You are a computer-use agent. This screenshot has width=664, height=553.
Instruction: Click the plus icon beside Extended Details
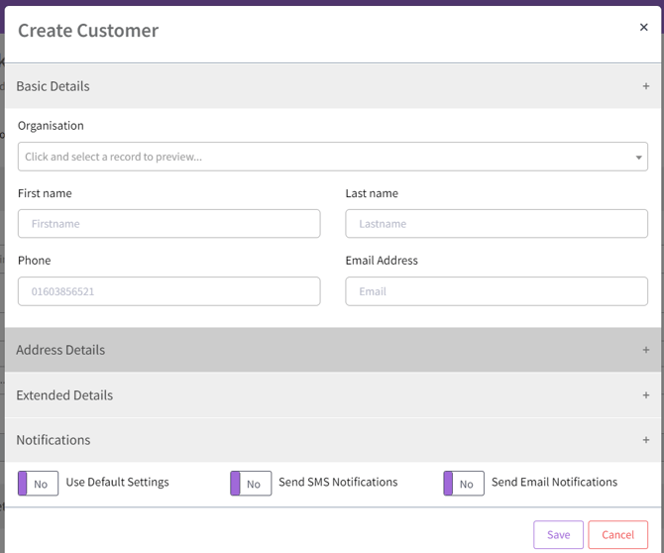click(645, 394)
